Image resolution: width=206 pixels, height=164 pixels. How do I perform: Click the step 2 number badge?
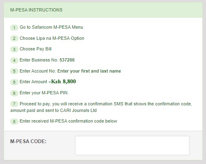(x=14, y=39)
